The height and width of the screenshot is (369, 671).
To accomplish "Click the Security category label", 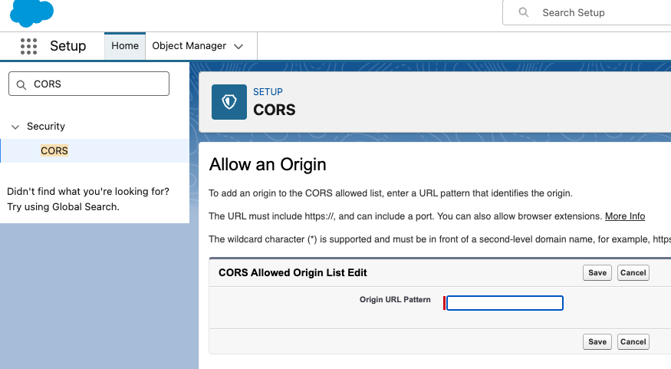I will tap(46, 127).
